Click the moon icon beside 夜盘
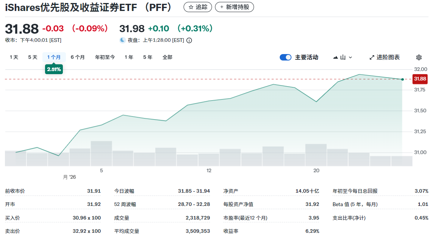Image resolution: width=430 pixels, height=236 pixels. point(122,40)
